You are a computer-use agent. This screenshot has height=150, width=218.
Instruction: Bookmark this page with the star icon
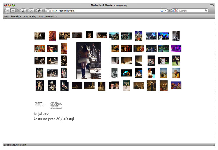(162, 10)
